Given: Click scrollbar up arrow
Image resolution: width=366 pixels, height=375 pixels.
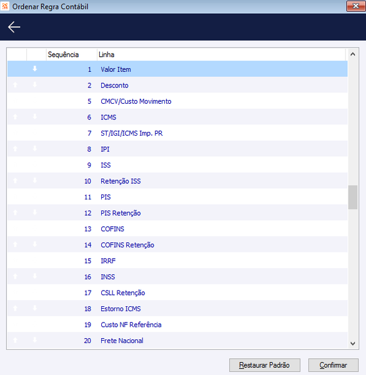Looking at the screenshot, I should [353, 54].
